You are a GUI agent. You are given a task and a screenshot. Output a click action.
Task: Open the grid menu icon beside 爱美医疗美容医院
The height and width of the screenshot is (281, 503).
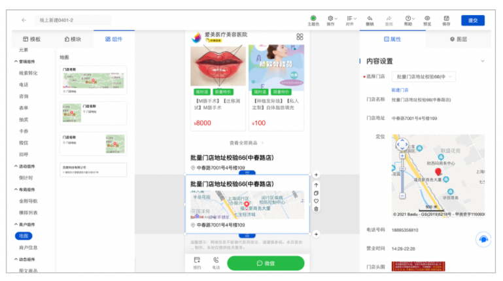point(300,37)
